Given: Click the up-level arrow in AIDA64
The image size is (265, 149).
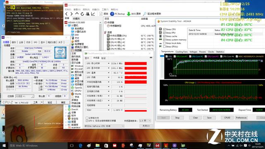Looking at the screenshot, I should click(x=77, y=14).
